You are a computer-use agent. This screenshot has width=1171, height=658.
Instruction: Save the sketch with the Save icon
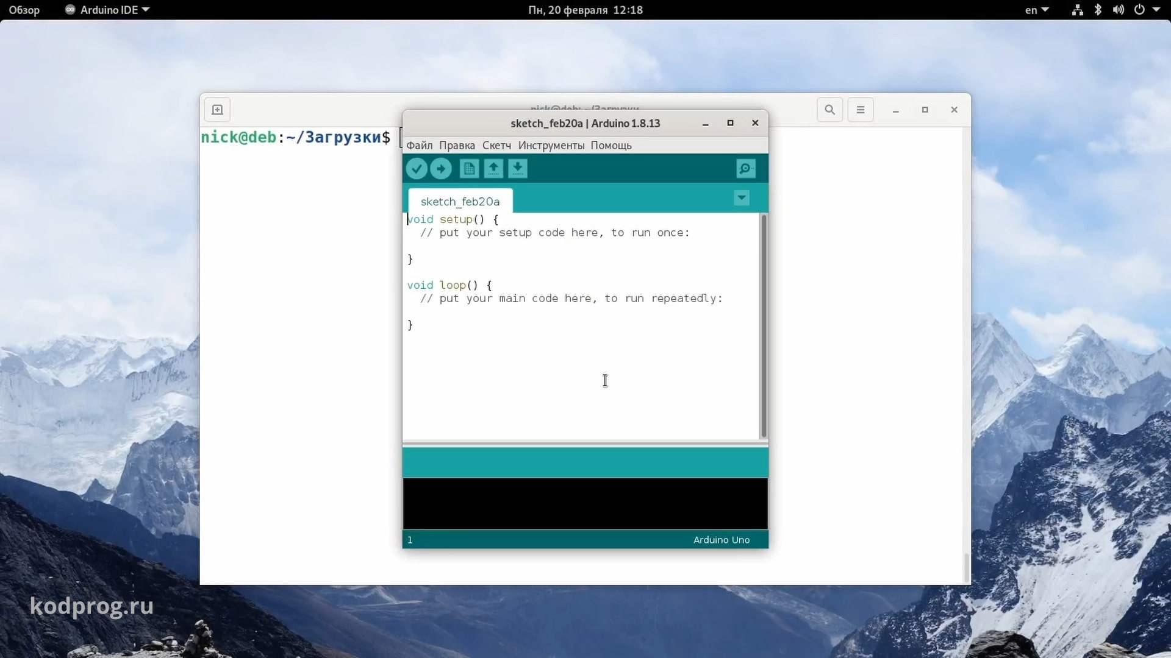pos(518,169)
